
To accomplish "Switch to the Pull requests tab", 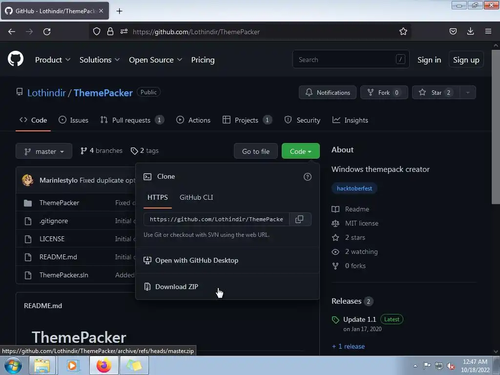I will 132,120.
